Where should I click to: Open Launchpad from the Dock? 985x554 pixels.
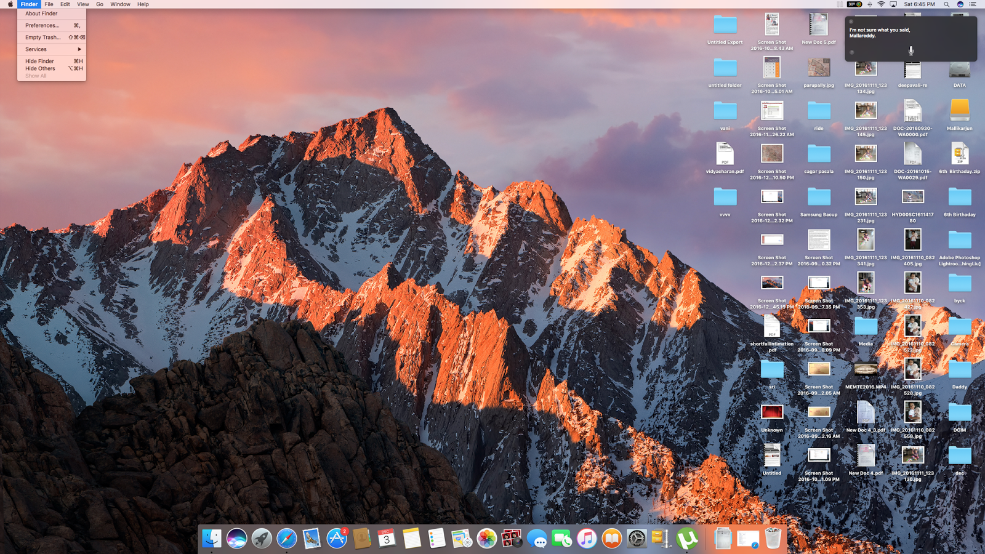click(x=261, y=539)
